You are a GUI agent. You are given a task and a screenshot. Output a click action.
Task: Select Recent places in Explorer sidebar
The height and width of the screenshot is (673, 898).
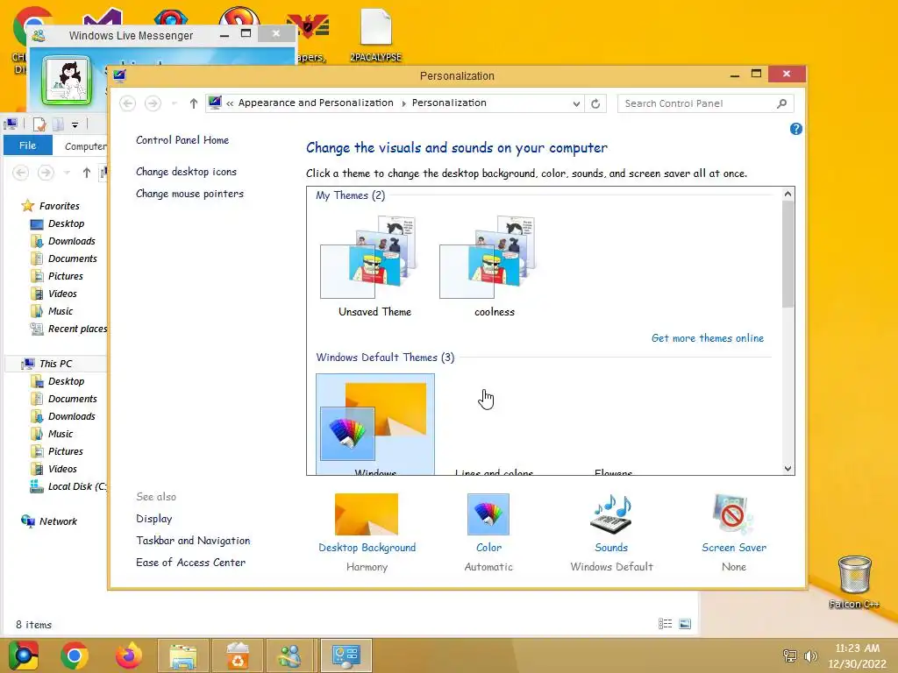click(x=68, y=329)
